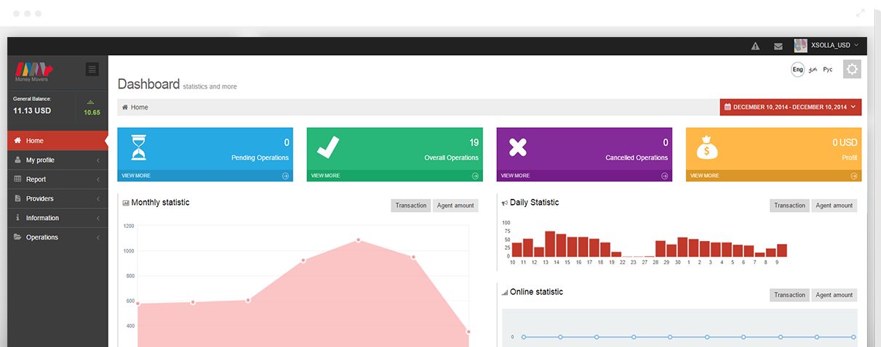Image resolution: width=881 pixels, height=347 pixels.
Task: Click the Operations folder icon
Action: (x=17, y=237)
